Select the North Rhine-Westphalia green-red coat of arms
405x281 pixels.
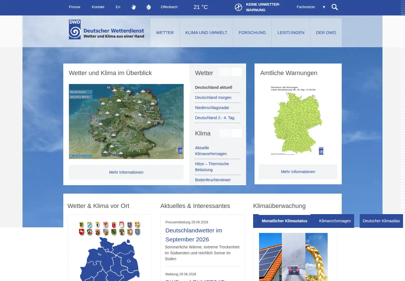click(89, 232)
